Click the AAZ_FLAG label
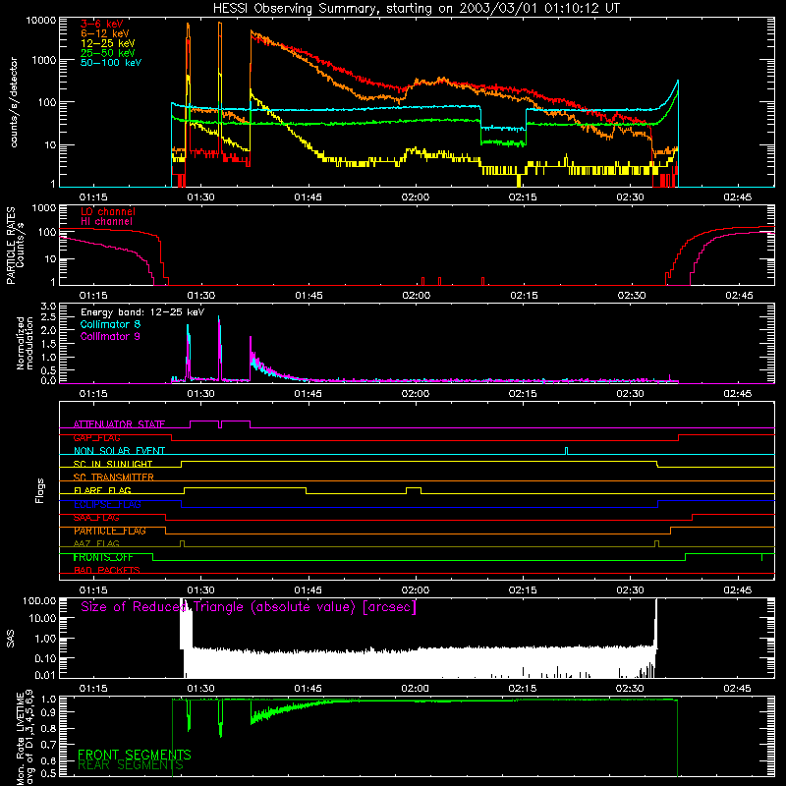The width and height of the screenshot is (786, 786). coord(96,544)
